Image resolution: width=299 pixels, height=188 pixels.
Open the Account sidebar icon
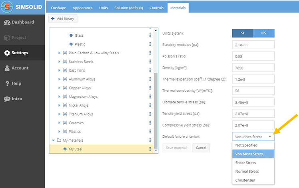click(x=7, y=68)
